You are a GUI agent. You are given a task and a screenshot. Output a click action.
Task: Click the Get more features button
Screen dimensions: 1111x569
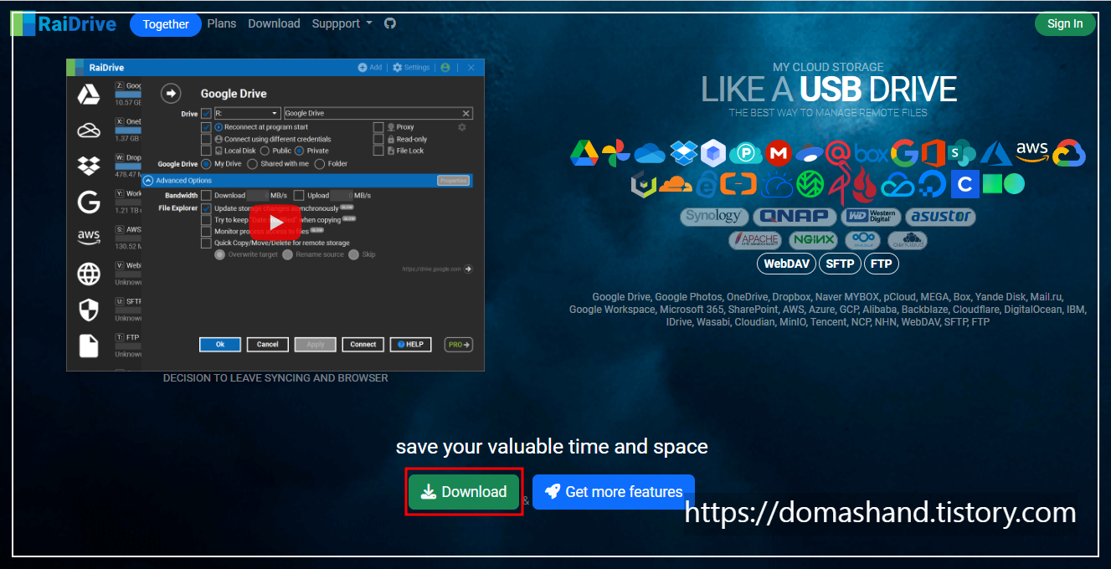pyautogui.click(x=614, y=492)
